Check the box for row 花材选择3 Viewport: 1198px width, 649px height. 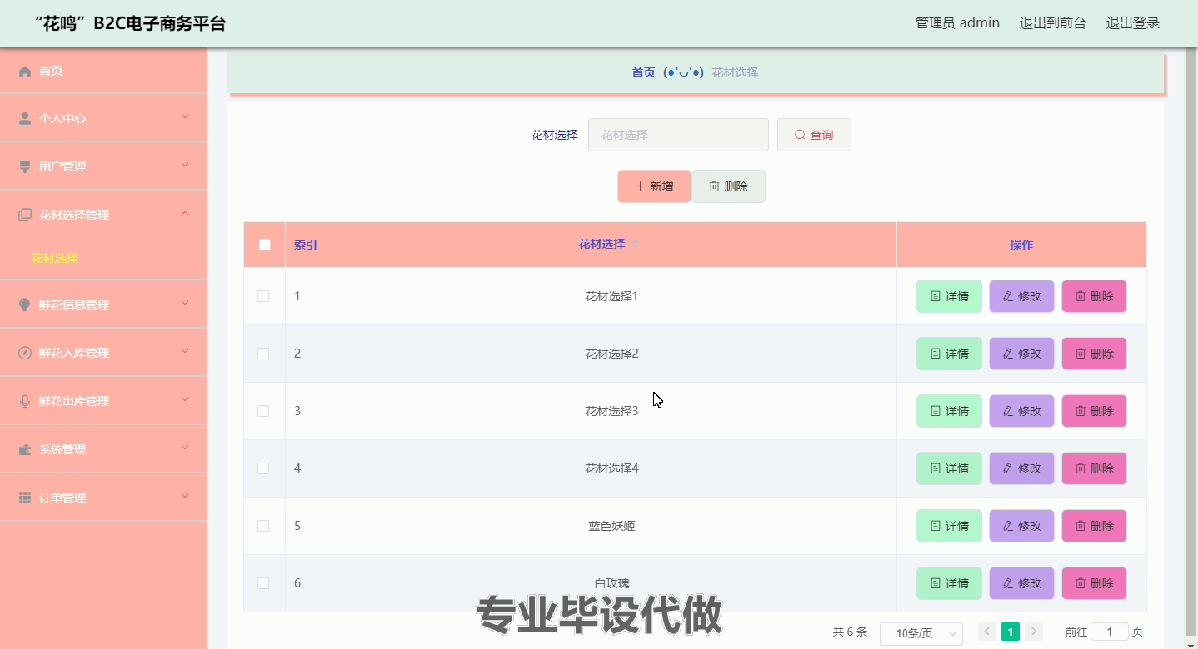(x=263, y=411)
